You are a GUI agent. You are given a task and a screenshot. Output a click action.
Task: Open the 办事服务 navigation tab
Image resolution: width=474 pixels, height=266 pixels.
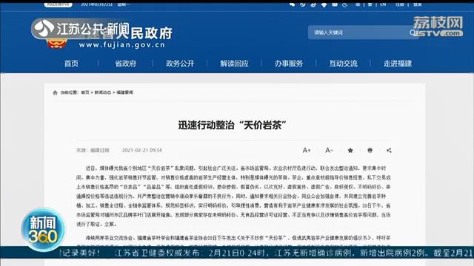tap(289, 64)
